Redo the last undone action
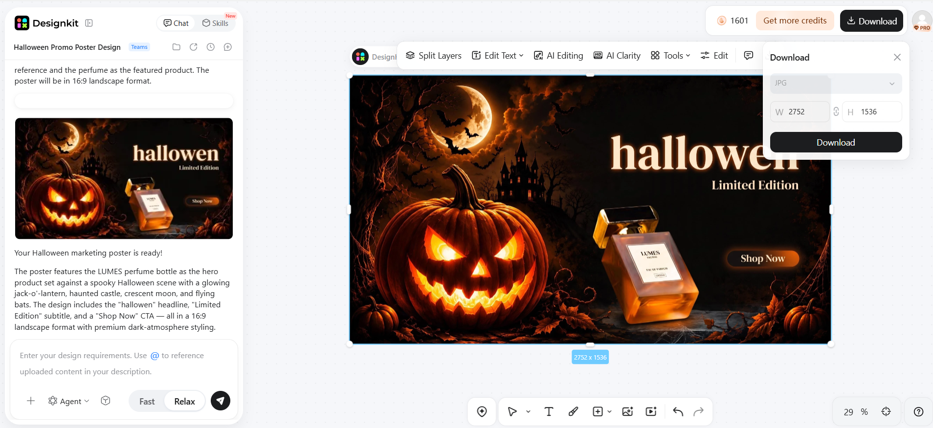The image size is (933, 428). [x=699, y=411]
